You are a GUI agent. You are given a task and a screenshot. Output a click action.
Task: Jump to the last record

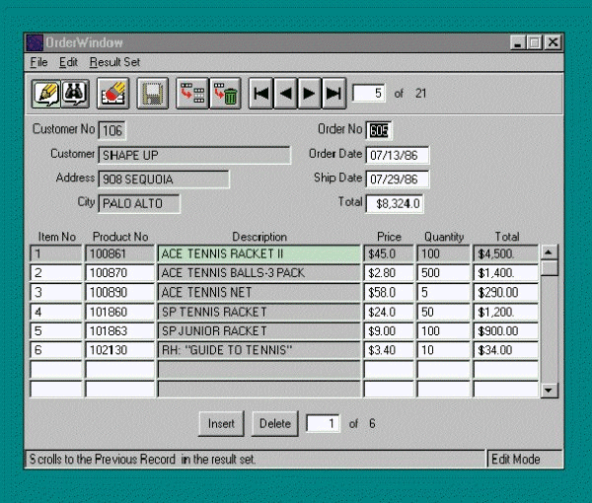pos(333,94)
